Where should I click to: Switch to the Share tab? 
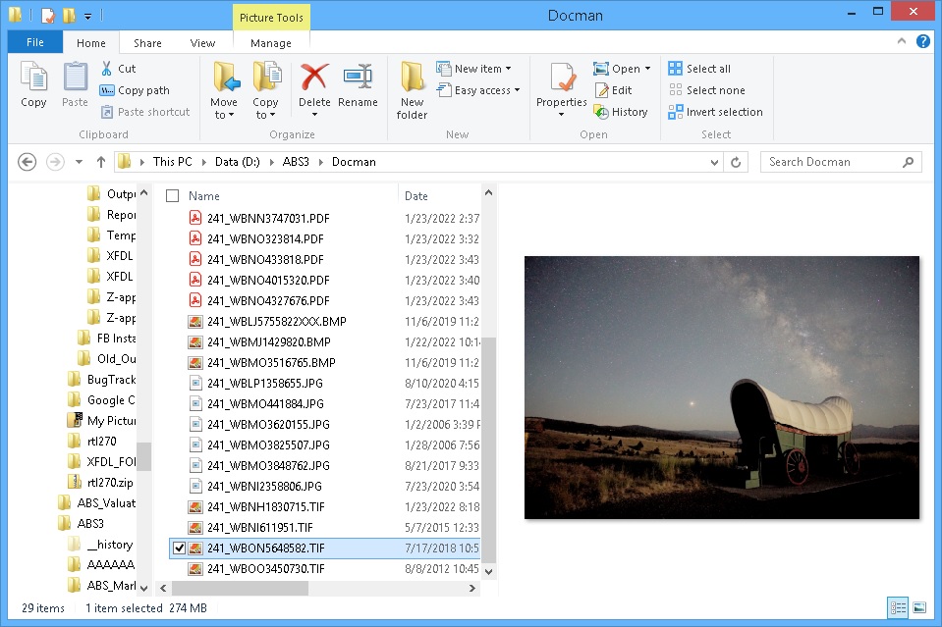point(147,43)
